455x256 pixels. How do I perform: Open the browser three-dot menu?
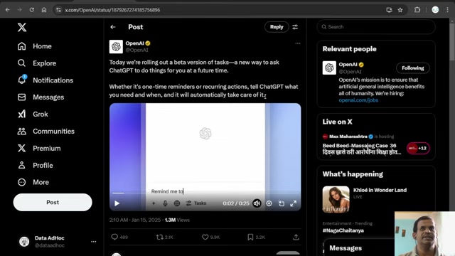point(447,10)
